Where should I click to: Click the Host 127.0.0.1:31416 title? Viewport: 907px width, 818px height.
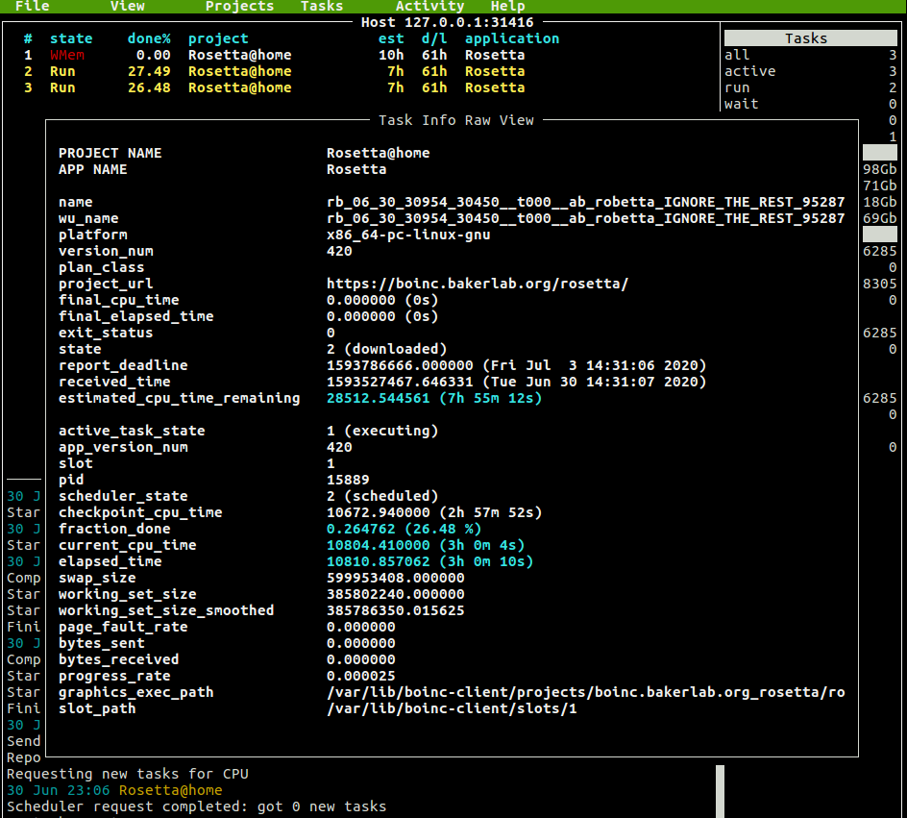(447, 22)
